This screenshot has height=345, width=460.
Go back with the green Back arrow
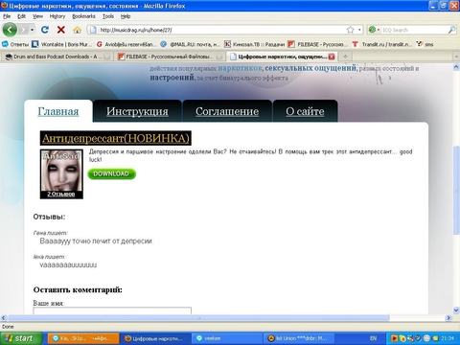pos(10,30)
